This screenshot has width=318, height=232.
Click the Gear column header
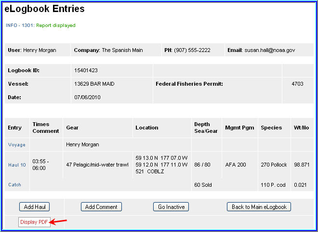[x=72, y=128]
